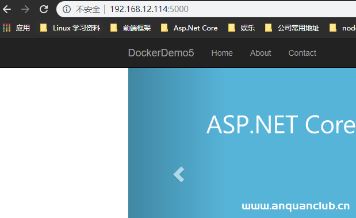Click the browser forward arrow
The height and width of the screenshot is (218, 356).
25,9
